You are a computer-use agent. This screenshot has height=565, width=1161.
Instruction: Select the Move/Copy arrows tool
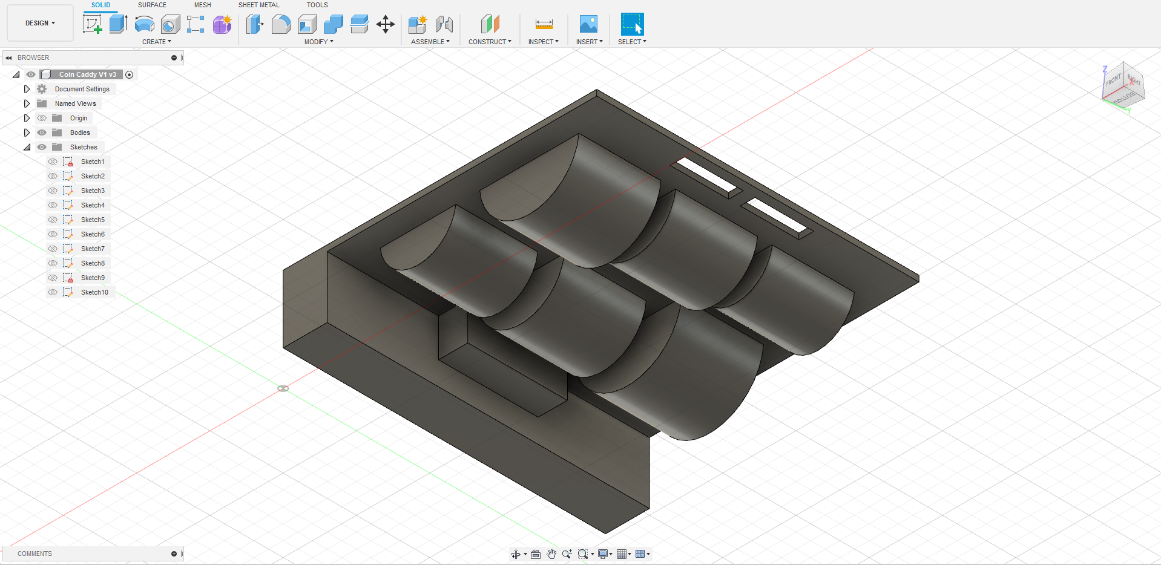pos(386,24)
